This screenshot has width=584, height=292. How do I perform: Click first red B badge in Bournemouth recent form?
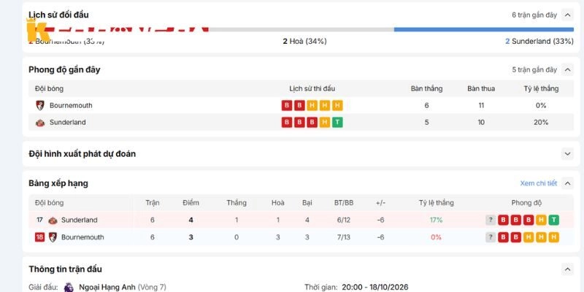point(286,105)
